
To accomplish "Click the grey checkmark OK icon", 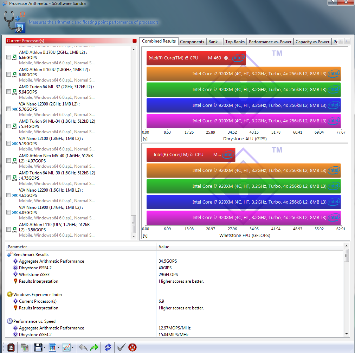I will point(121,347).
